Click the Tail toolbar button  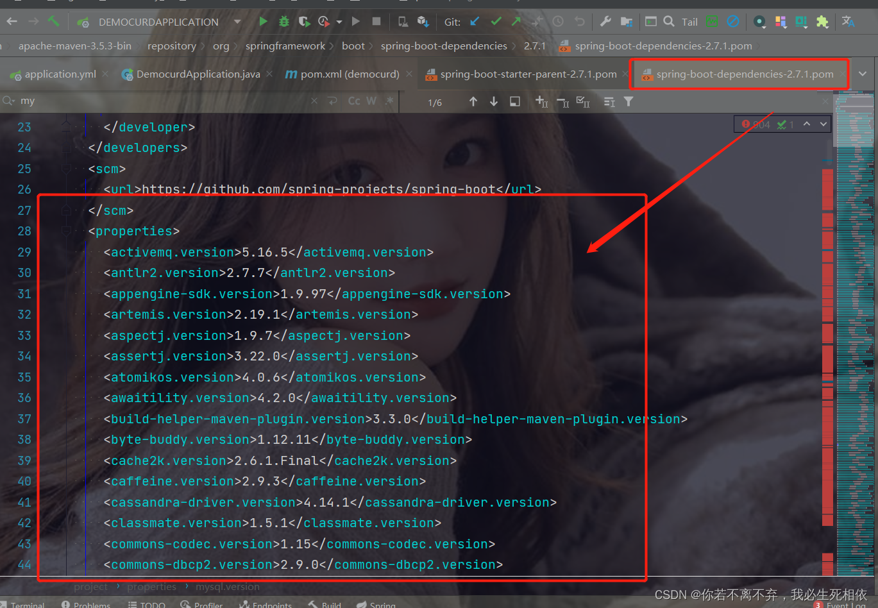point(689,22)
